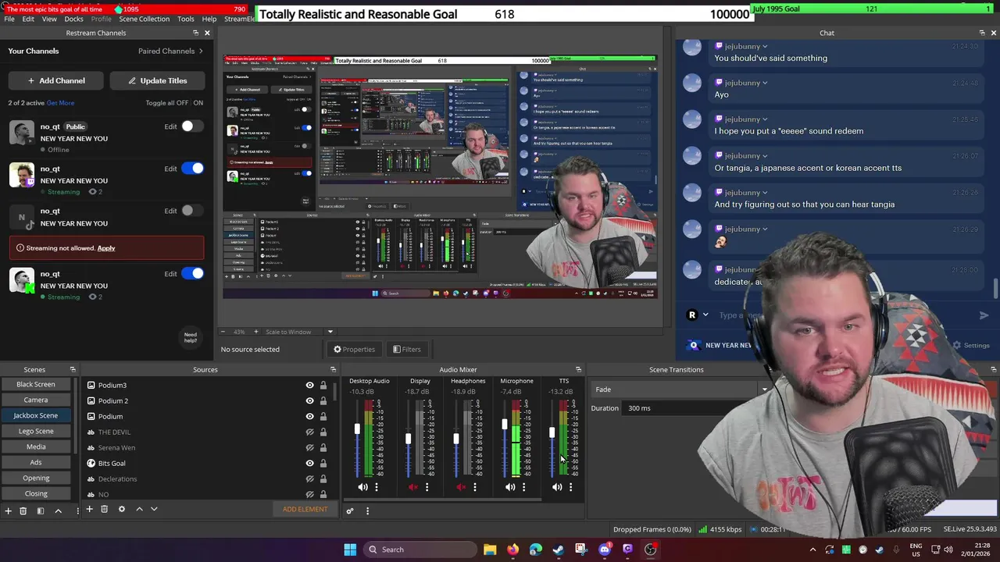This screenshot has height=562, width=1000.
Task: Hide the Bits Goal source
Action: (309, 463)
